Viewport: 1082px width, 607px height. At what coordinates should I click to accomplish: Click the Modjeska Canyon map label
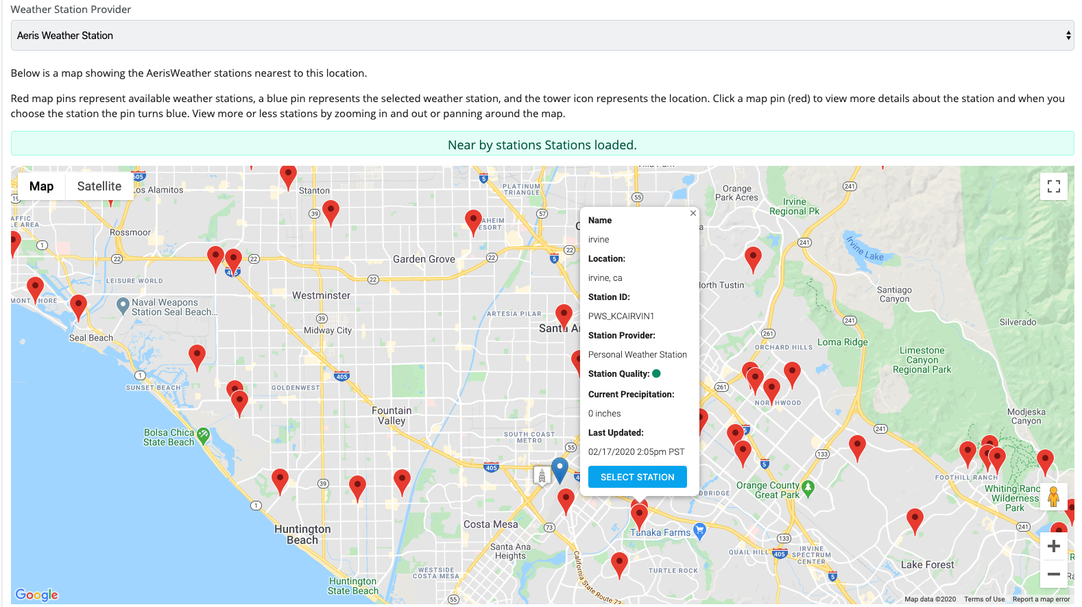coord(1026,417)
